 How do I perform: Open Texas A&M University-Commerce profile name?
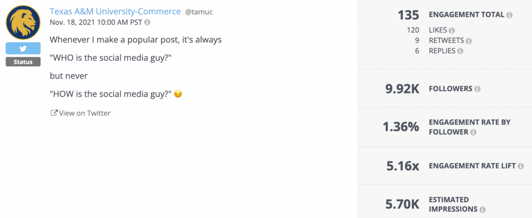pyautogui.click(x=115, y=11)
